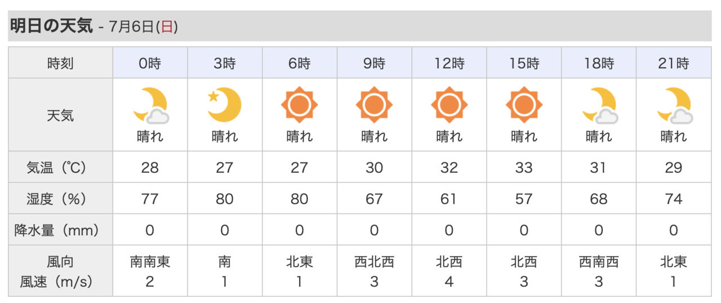Click the sun icon under 15時

524,105
